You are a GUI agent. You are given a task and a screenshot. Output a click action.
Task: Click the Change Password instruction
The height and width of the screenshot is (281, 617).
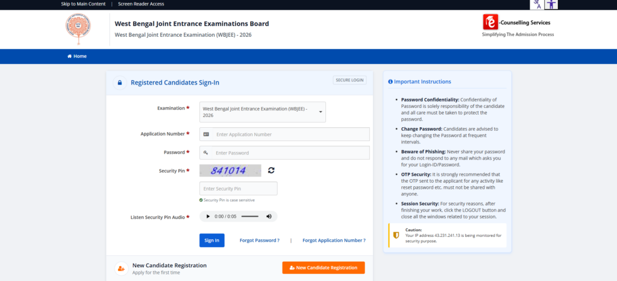[x=449, y=136]
